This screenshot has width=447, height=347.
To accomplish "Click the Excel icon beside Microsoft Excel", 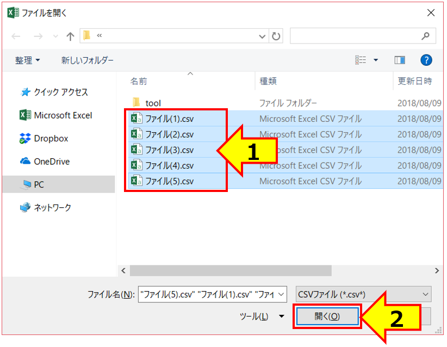I will [25, 115].
